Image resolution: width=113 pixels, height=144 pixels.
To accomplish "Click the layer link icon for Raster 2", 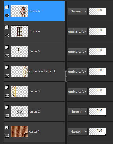I will pos(7,107).
